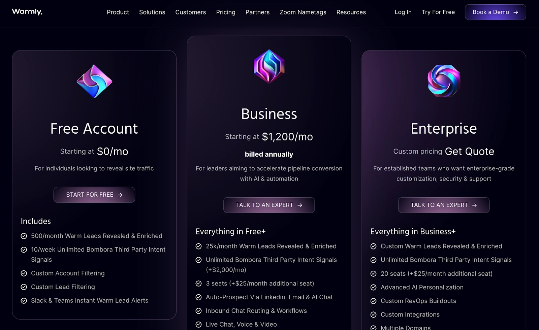The width and height of the screenshot is (539, 330).
Task: Open the Resources navigation menu
Action: click(x=351, y=12)
